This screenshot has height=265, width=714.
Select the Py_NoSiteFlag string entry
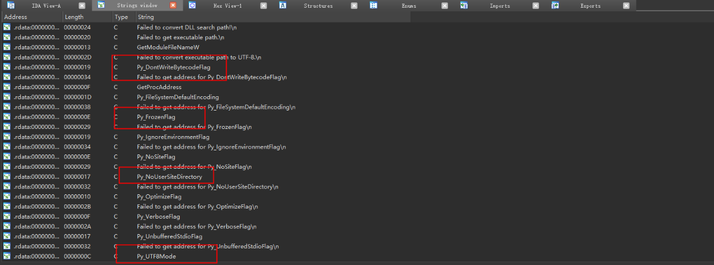(156, 157)
